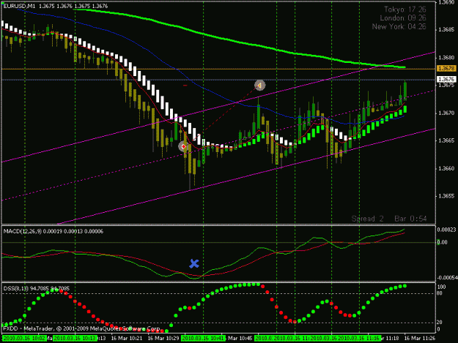Click the 1.3685 price axis label

[x=446, y=30]
